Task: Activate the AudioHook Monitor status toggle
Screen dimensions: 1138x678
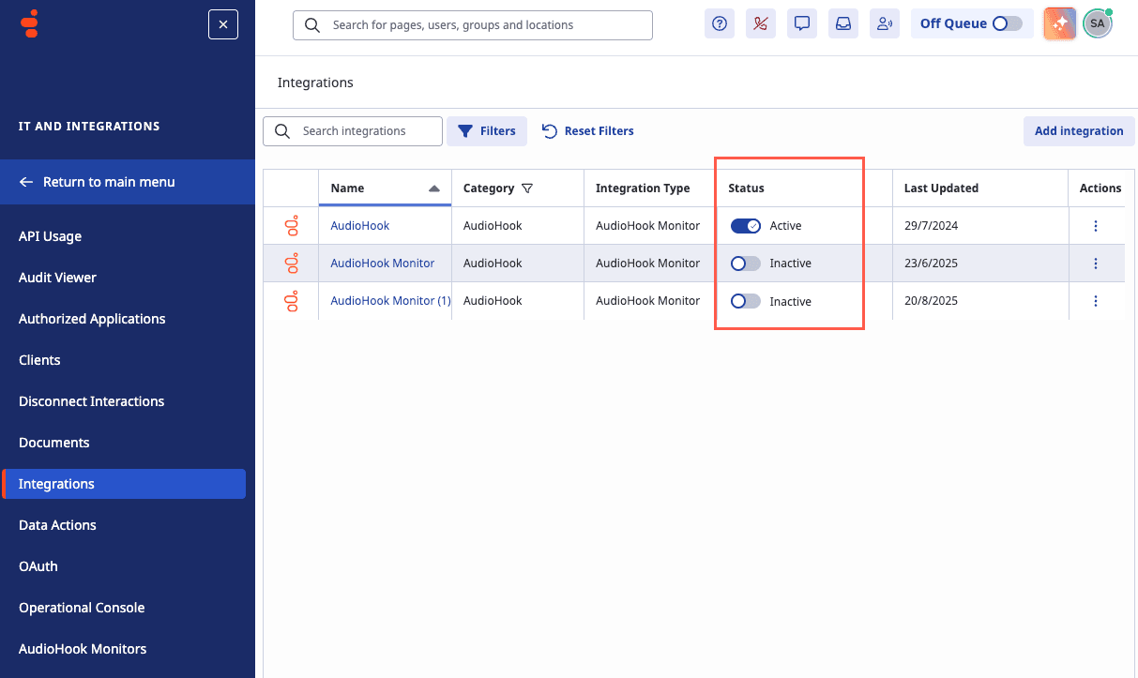Action: (746, 264)
